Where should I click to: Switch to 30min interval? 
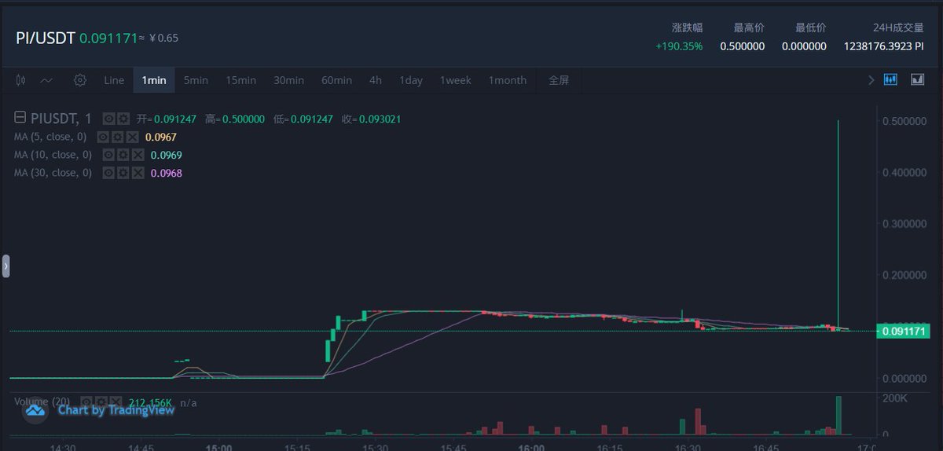(288, 80)
